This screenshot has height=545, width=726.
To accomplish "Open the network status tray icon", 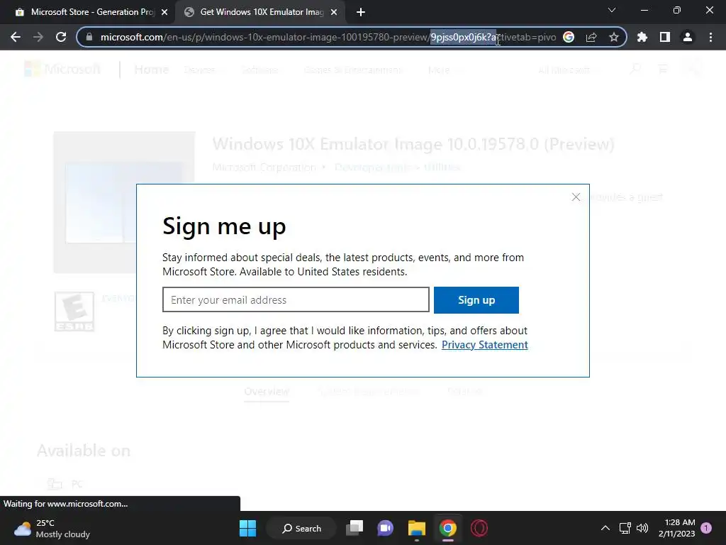I will tap(625, 528).
